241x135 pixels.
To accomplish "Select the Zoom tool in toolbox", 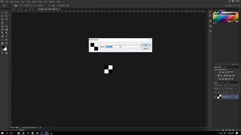I will click(6, 43).
